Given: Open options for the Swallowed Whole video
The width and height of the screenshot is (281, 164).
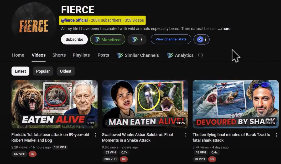Looking at the screenshot, I should (x=186, y=135).
